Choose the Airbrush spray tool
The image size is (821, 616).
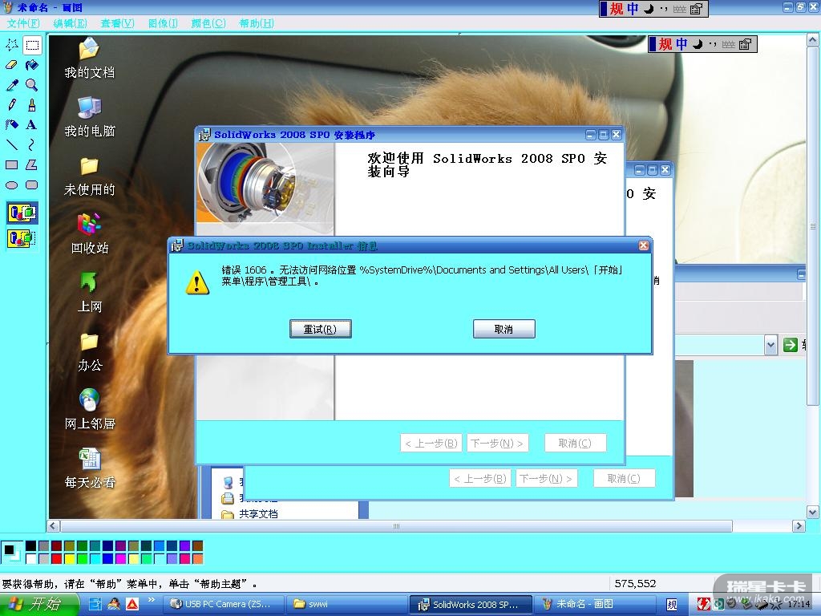point(12,125)
